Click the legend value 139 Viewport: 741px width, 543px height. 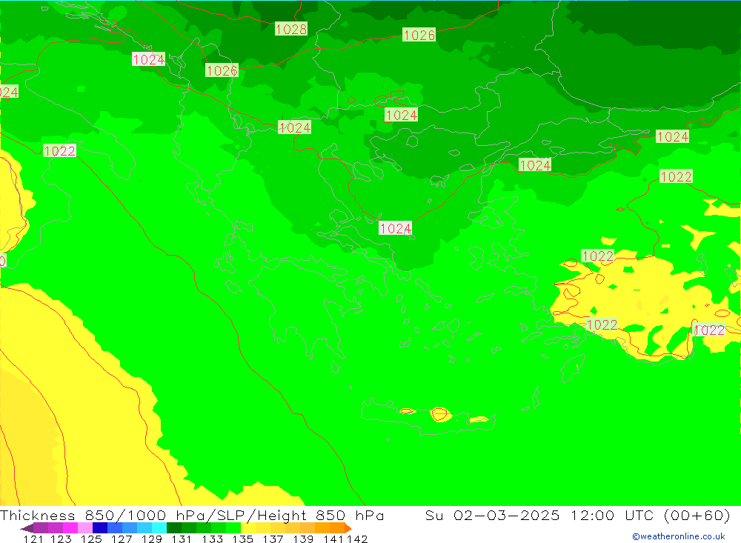coord(303,539)
